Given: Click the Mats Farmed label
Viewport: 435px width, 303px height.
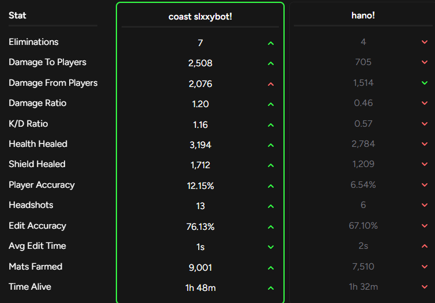Looking at the screenshot, I should pos(36,267).
